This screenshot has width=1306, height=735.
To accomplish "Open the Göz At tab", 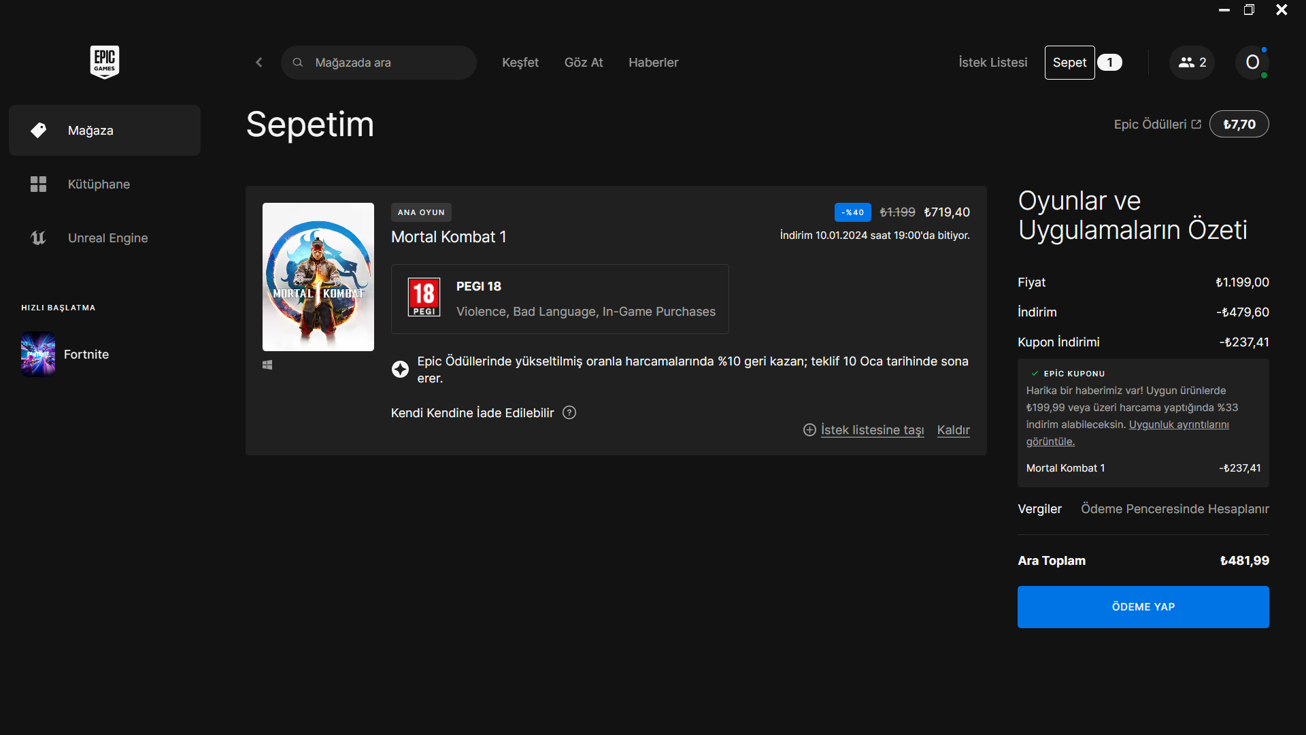I will click(584, 63).
